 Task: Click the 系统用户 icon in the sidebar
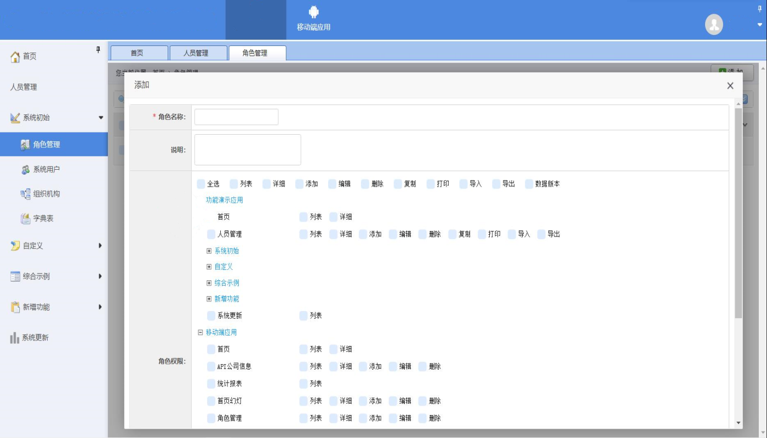pyautogui.click(x=25, y=170)
